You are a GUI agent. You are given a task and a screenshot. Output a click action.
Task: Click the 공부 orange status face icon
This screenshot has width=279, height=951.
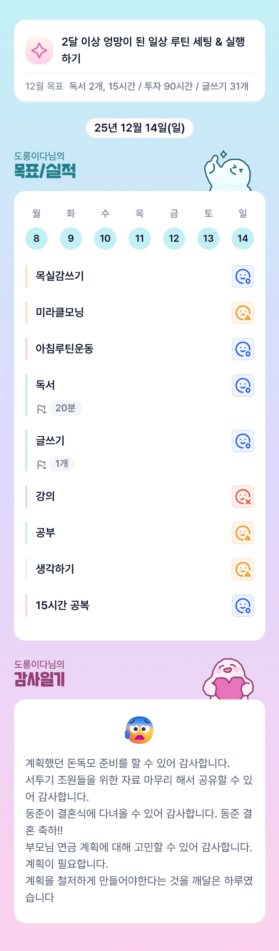tap(243, 533)
